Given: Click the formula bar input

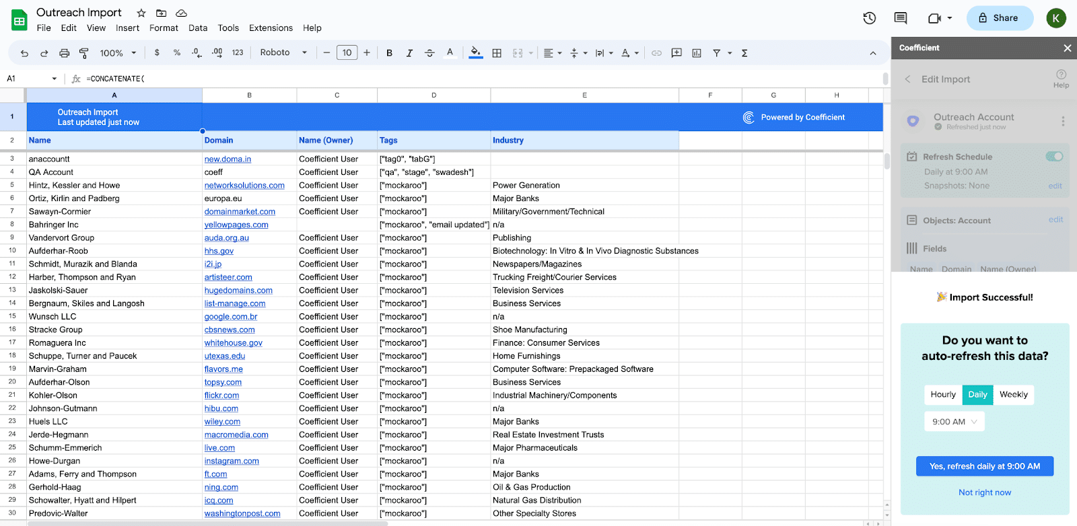Looking at the screenshot, I should 481,79.
